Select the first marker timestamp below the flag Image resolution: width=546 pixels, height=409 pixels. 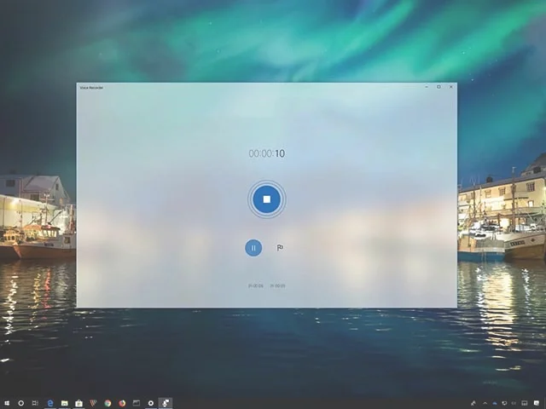click(x=256, y=286)
